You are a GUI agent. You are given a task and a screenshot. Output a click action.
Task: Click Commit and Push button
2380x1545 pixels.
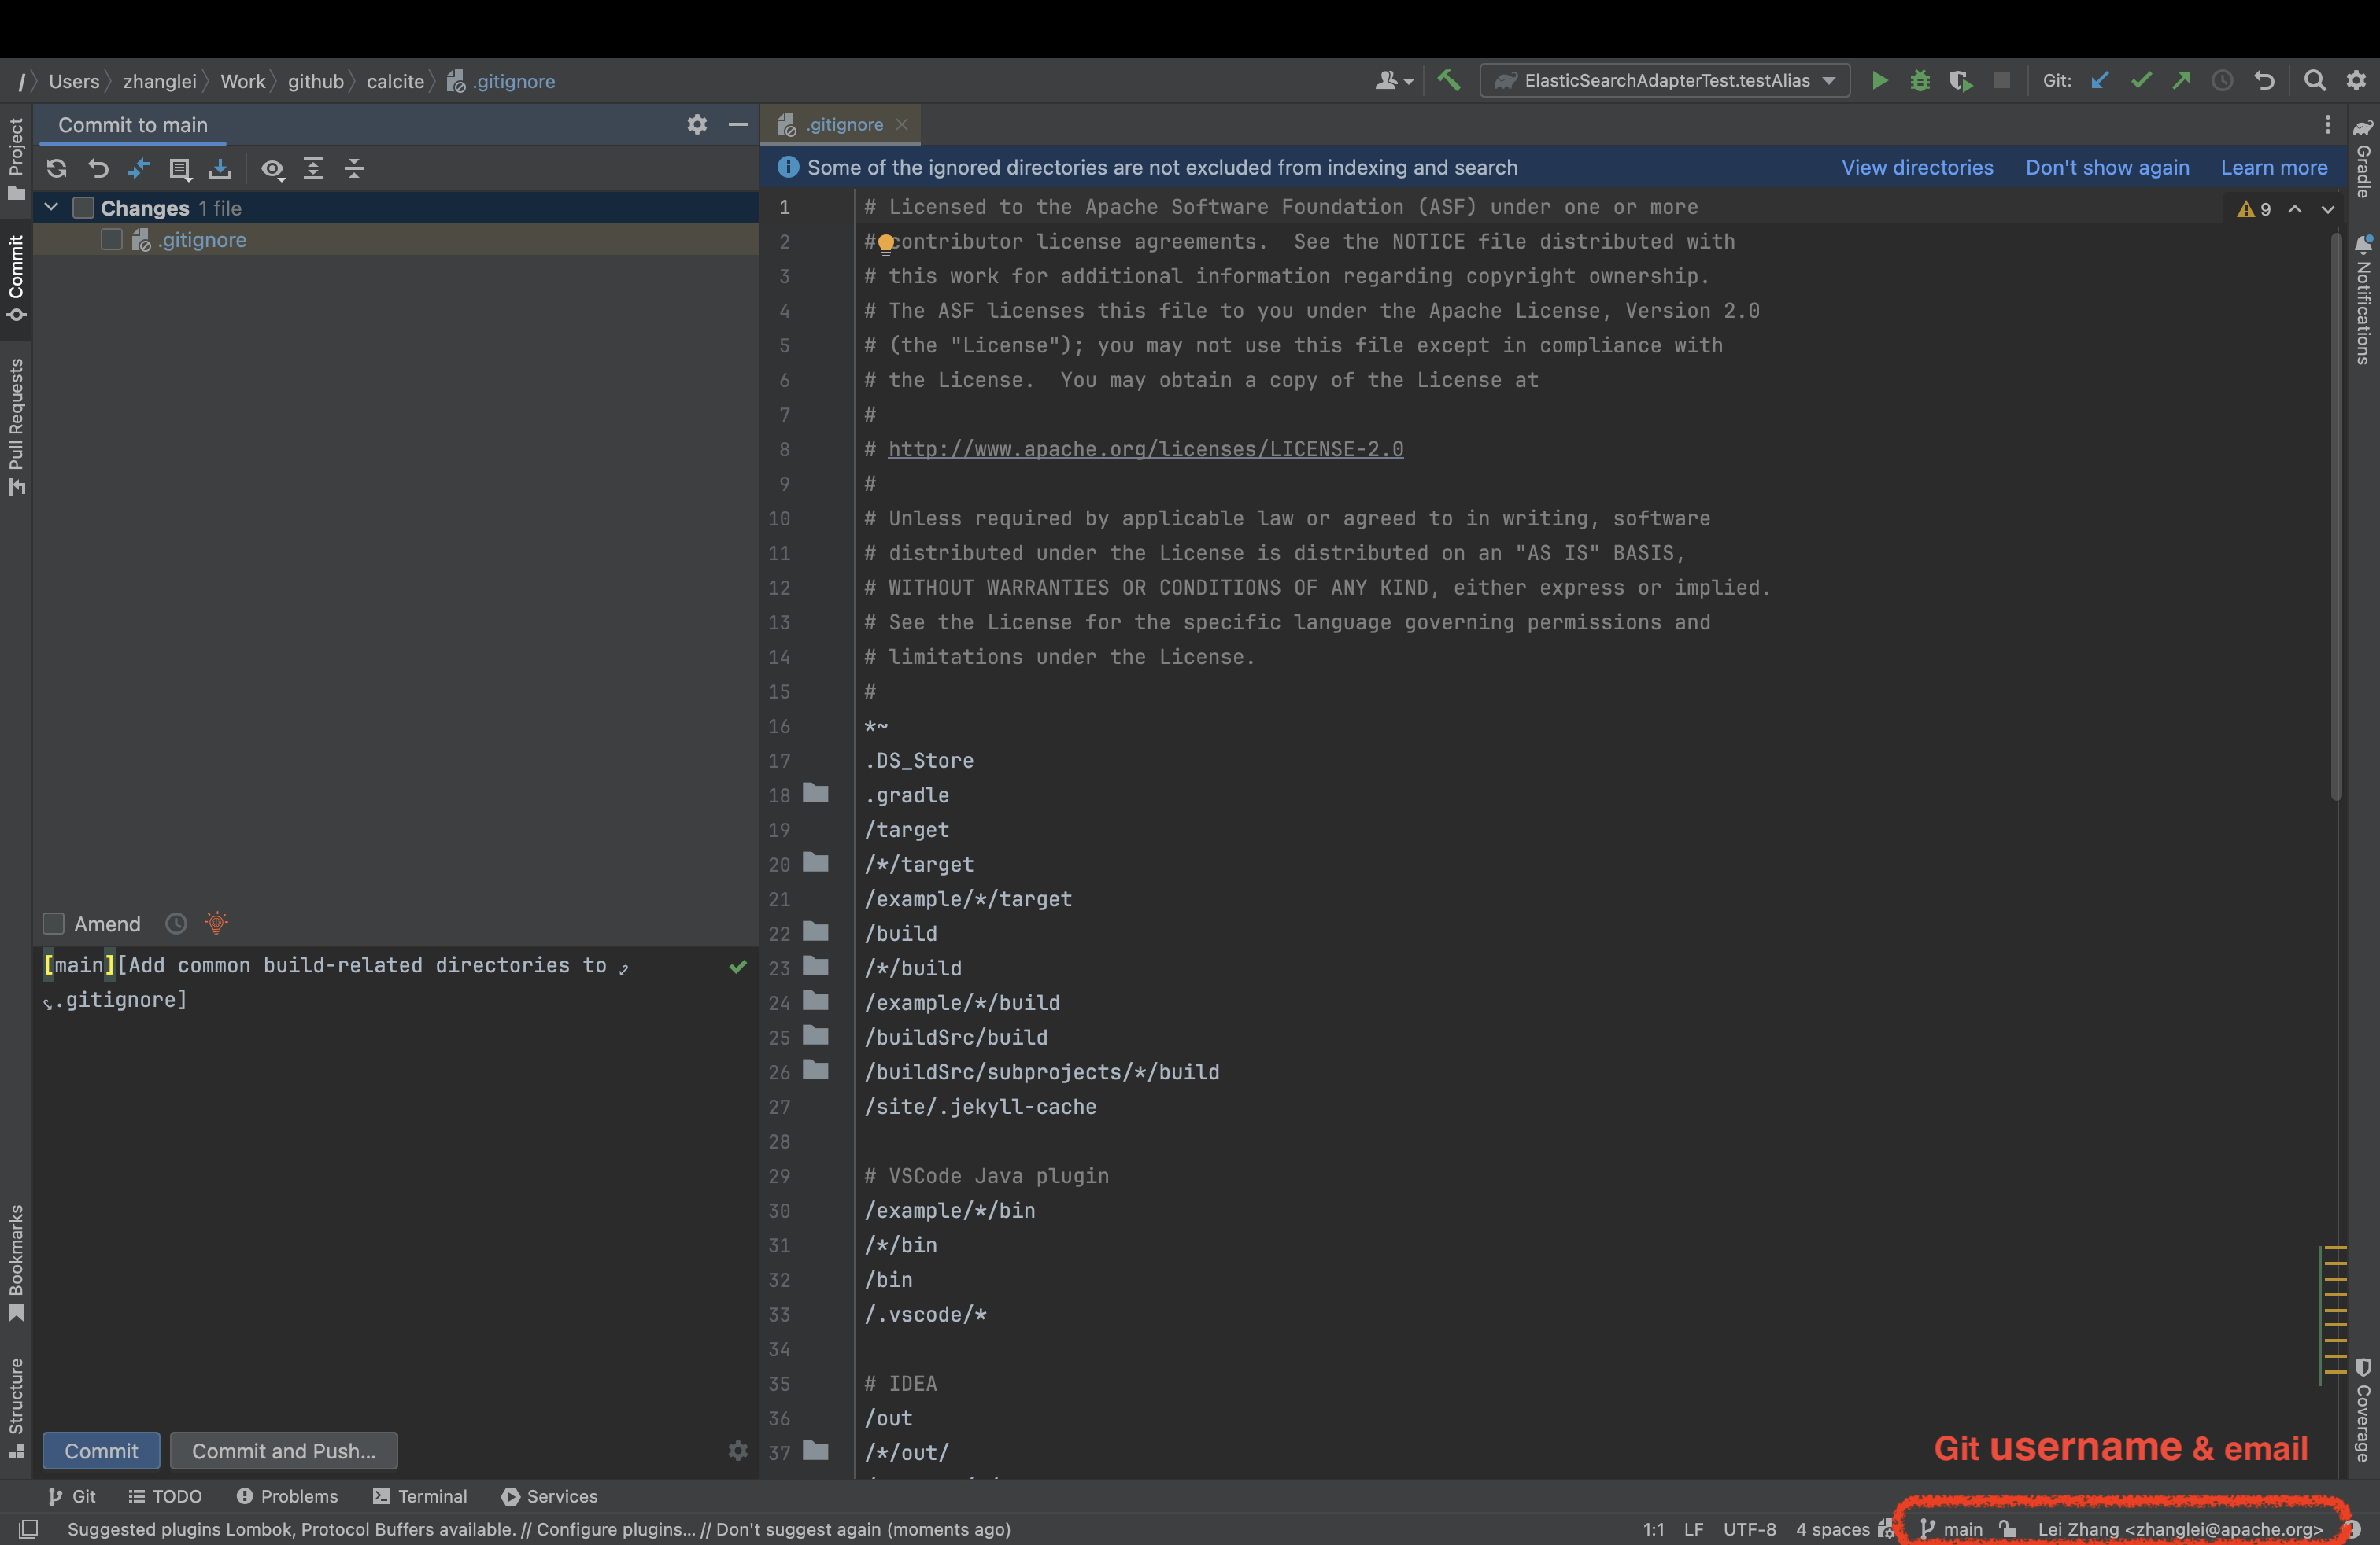(283, 1450)
